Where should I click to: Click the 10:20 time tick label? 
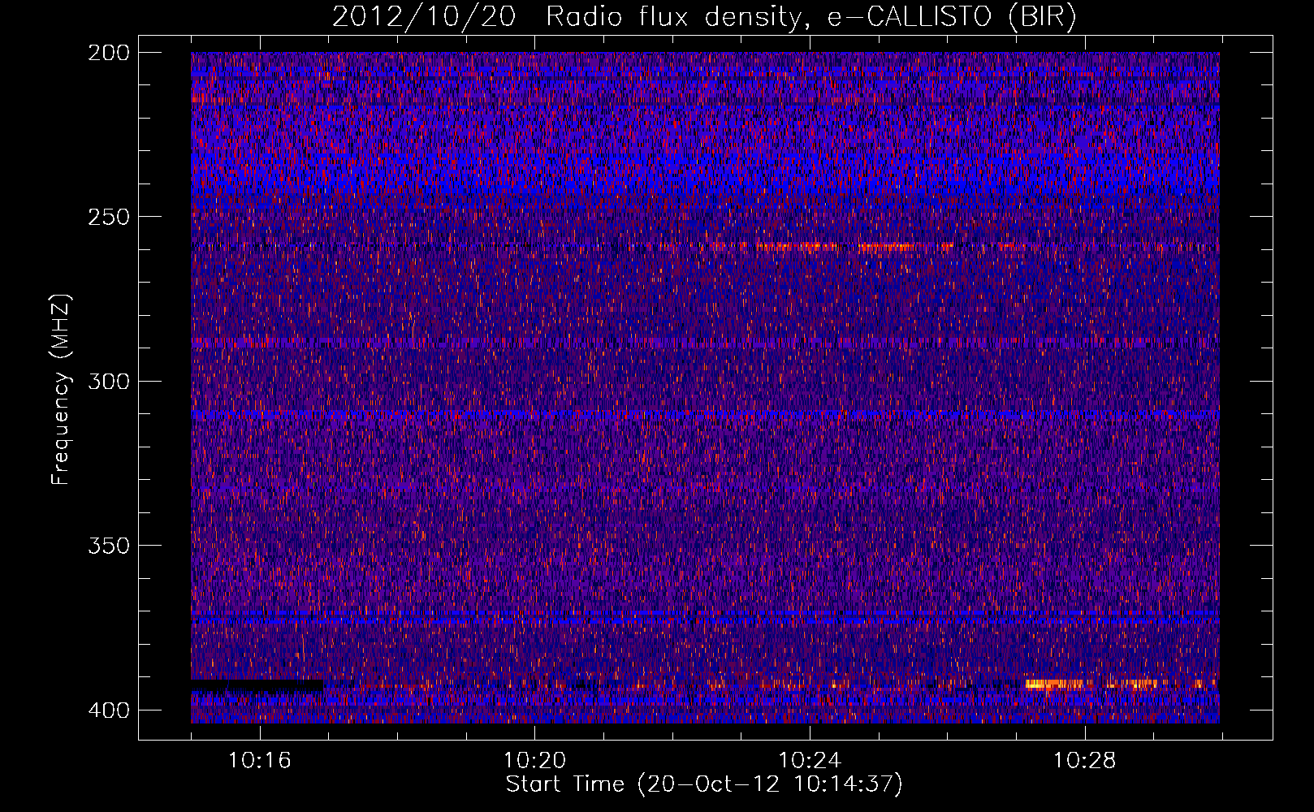click(534, 761)
